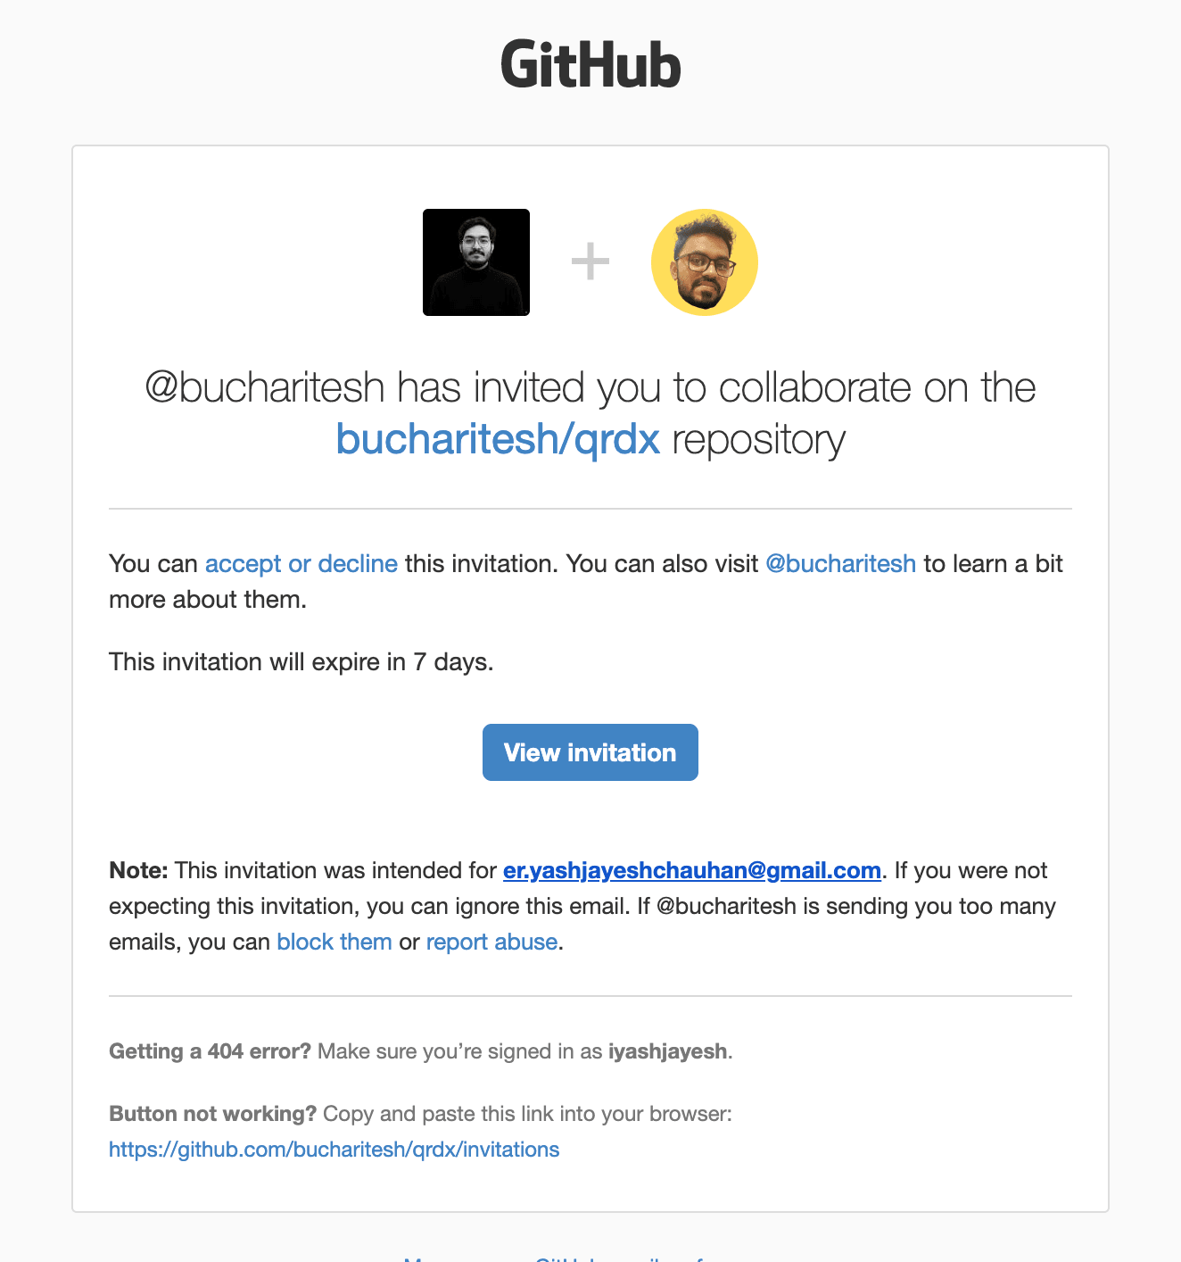Click the plain @bucharitesh mention in the Note paragraph
The width and height of the screenshot is (1181, 1262).
click(726, 906)
